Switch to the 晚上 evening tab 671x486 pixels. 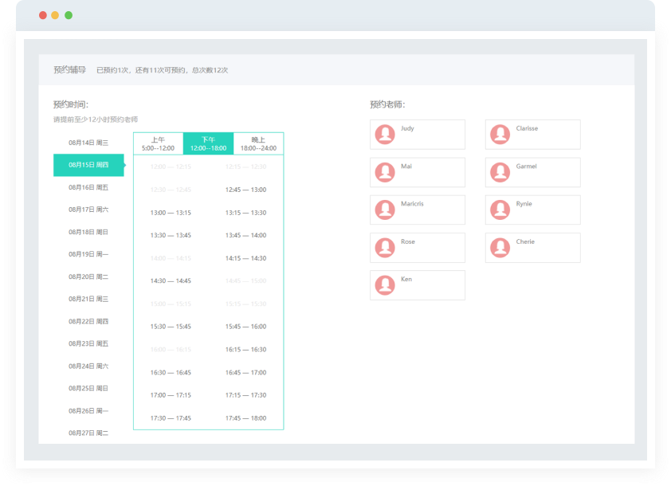258,143
